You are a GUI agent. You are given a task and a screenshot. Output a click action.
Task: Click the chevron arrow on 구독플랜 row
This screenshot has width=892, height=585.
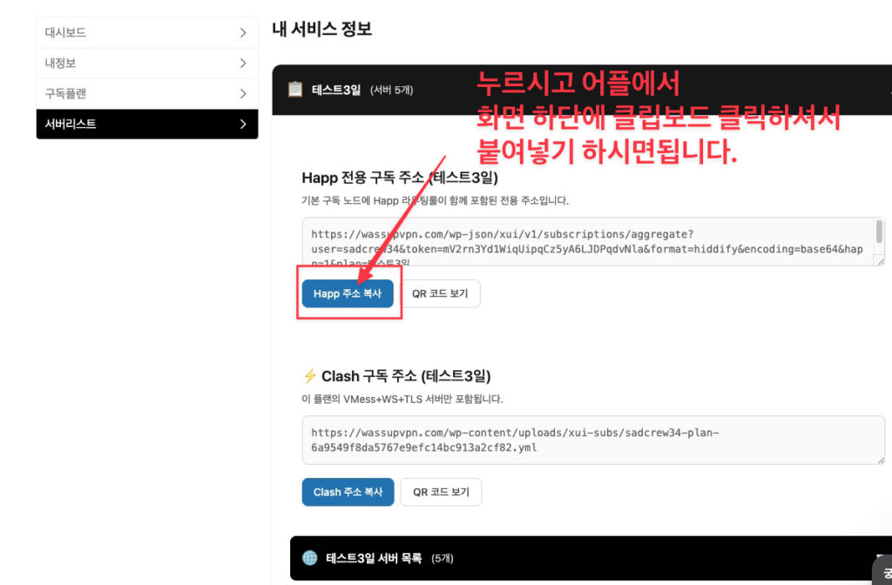[243, 93]
